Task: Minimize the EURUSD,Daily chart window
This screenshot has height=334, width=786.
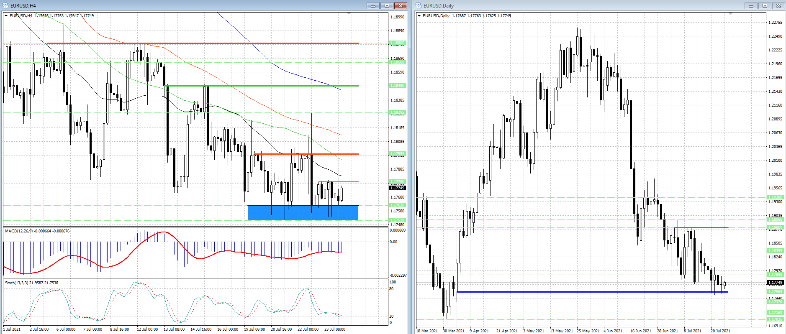Action: pyautogui.click(x=751, y=5)
